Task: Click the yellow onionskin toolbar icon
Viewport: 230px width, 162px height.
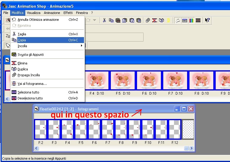Action: click(168, 20)
